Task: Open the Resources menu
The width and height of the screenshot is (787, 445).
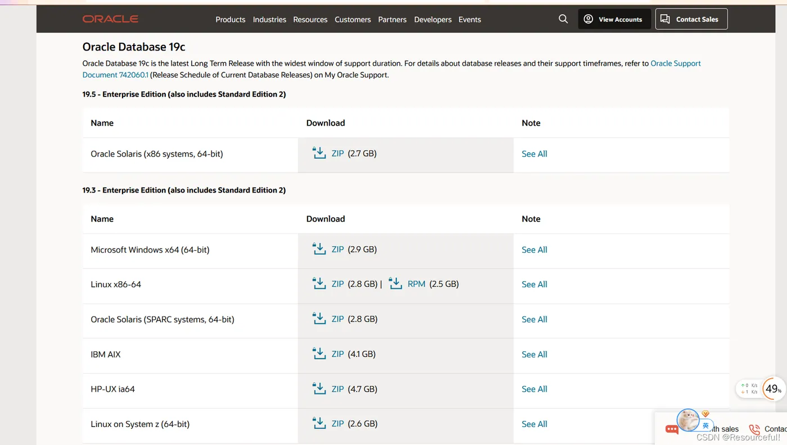Action: tap(310, 19)
